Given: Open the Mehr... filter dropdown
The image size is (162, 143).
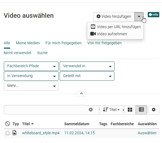Looking at the screenshot, I should tap(31, 86).
